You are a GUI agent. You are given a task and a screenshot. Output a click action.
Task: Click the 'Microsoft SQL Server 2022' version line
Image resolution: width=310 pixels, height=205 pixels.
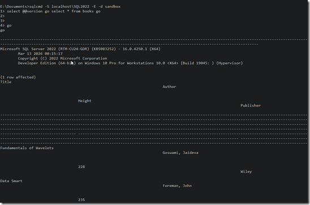80,49
